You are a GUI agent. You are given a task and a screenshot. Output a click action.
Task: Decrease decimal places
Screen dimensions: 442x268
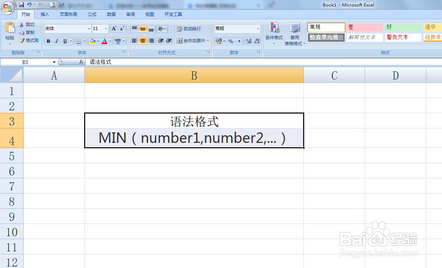coord(257,41)
